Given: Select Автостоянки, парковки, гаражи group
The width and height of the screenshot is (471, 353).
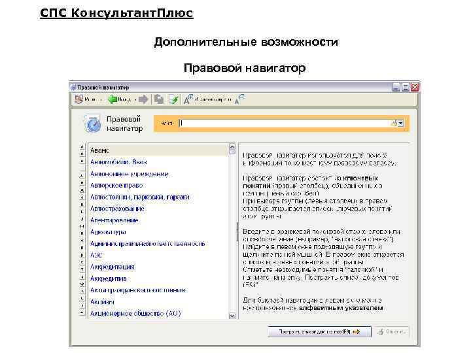Looking at the screenshot, I should click(140, 197).
